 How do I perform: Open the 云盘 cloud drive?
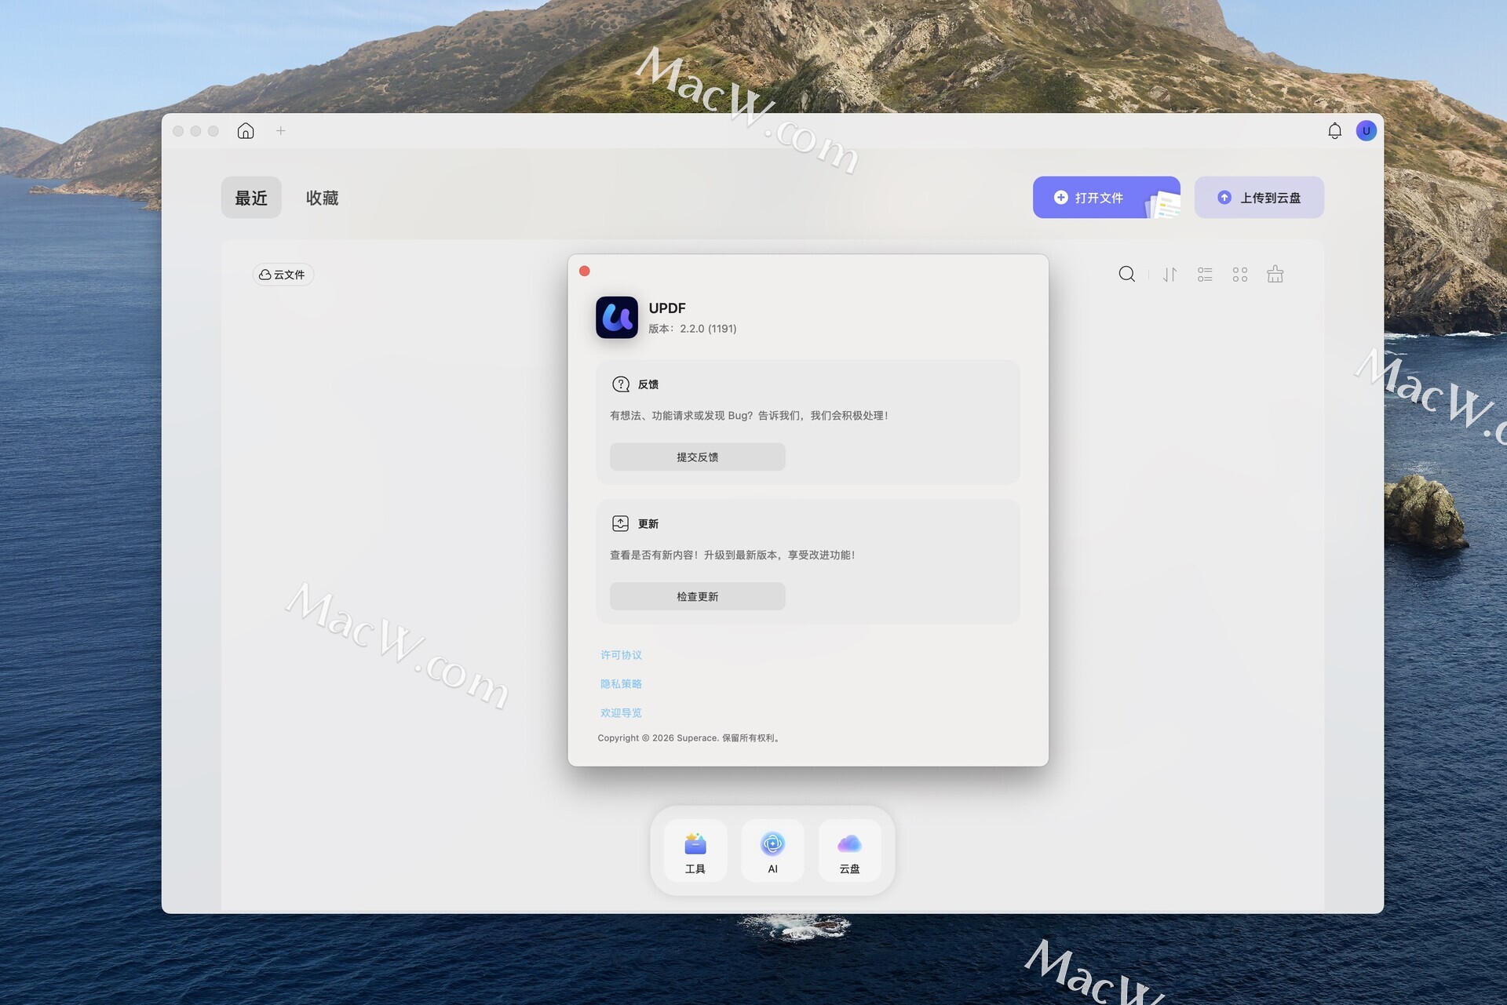(x=849, y=851)
